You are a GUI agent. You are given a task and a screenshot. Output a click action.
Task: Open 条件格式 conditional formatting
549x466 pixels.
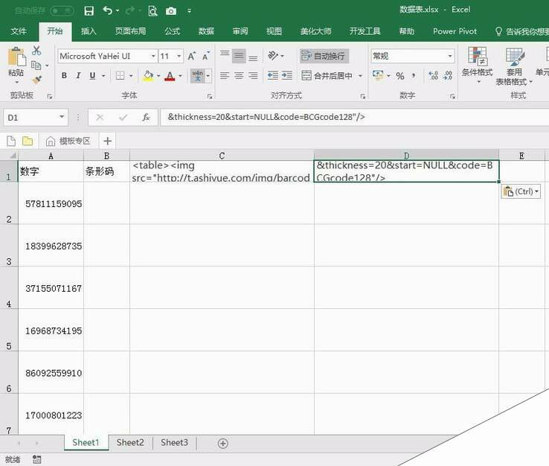pyautogui.click(x=478, y=65)
